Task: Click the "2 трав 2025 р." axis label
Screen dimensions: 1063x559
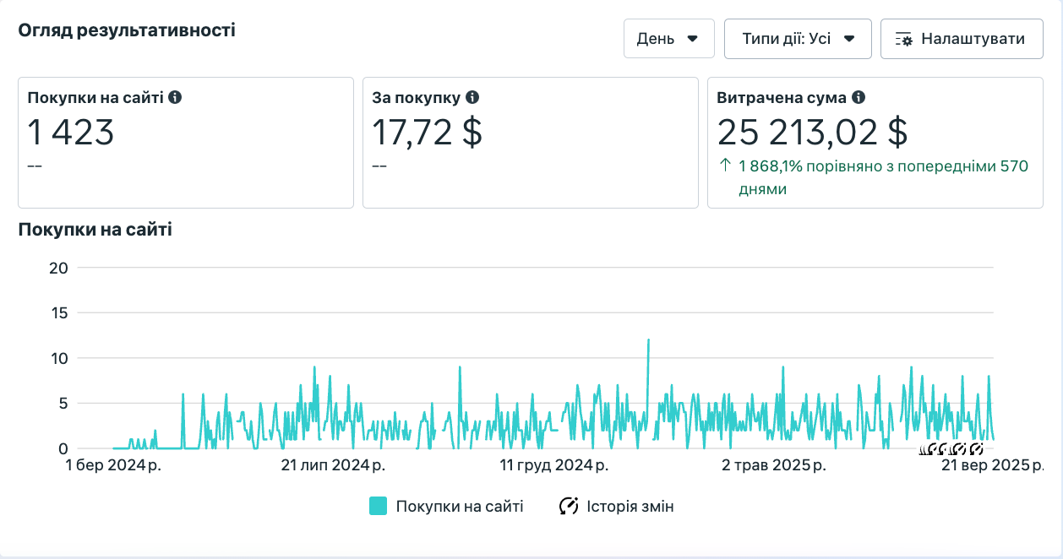Action: (773, 465)
